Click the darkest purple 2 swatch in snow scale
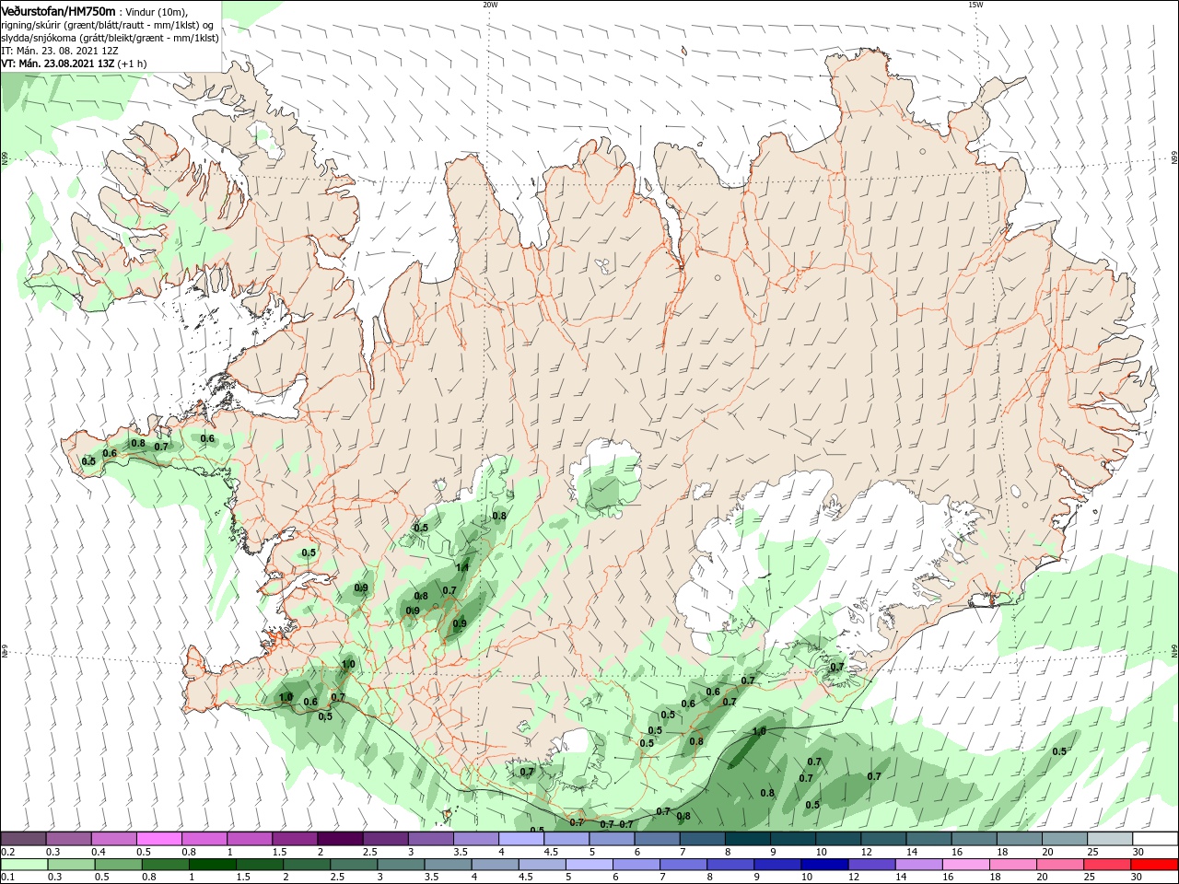This screenshot has height=884, width=1179. [340, 839]
